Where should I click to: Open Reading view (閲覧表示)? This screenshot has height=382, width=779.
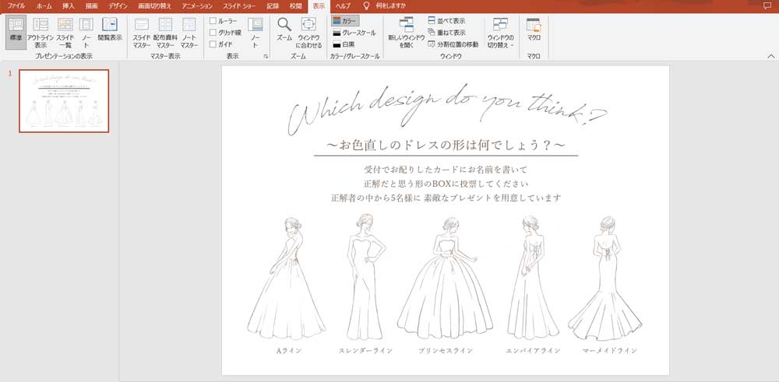pyautogui.click(x=109, y=31)
